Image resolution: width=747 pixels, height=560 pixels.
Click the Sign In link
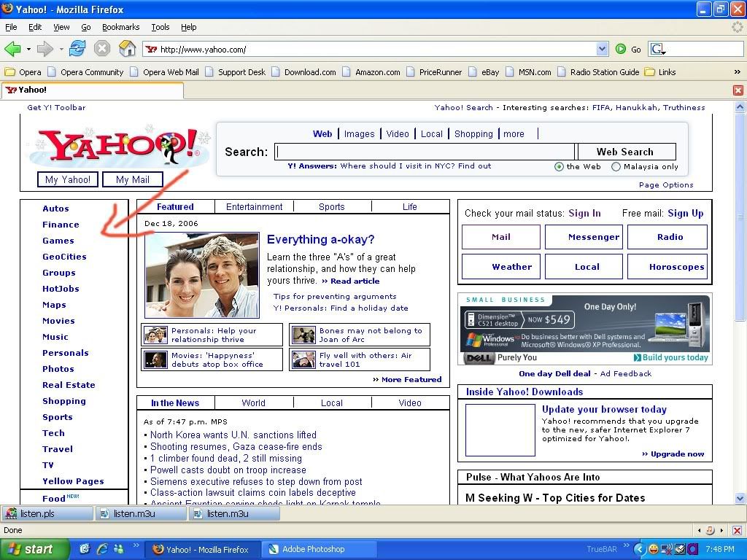pyautogui.click(x=584, y=214)
